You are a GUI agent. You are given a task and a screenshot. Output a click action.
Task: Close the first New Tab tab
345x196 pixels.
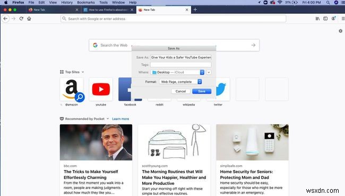point(77,10)
